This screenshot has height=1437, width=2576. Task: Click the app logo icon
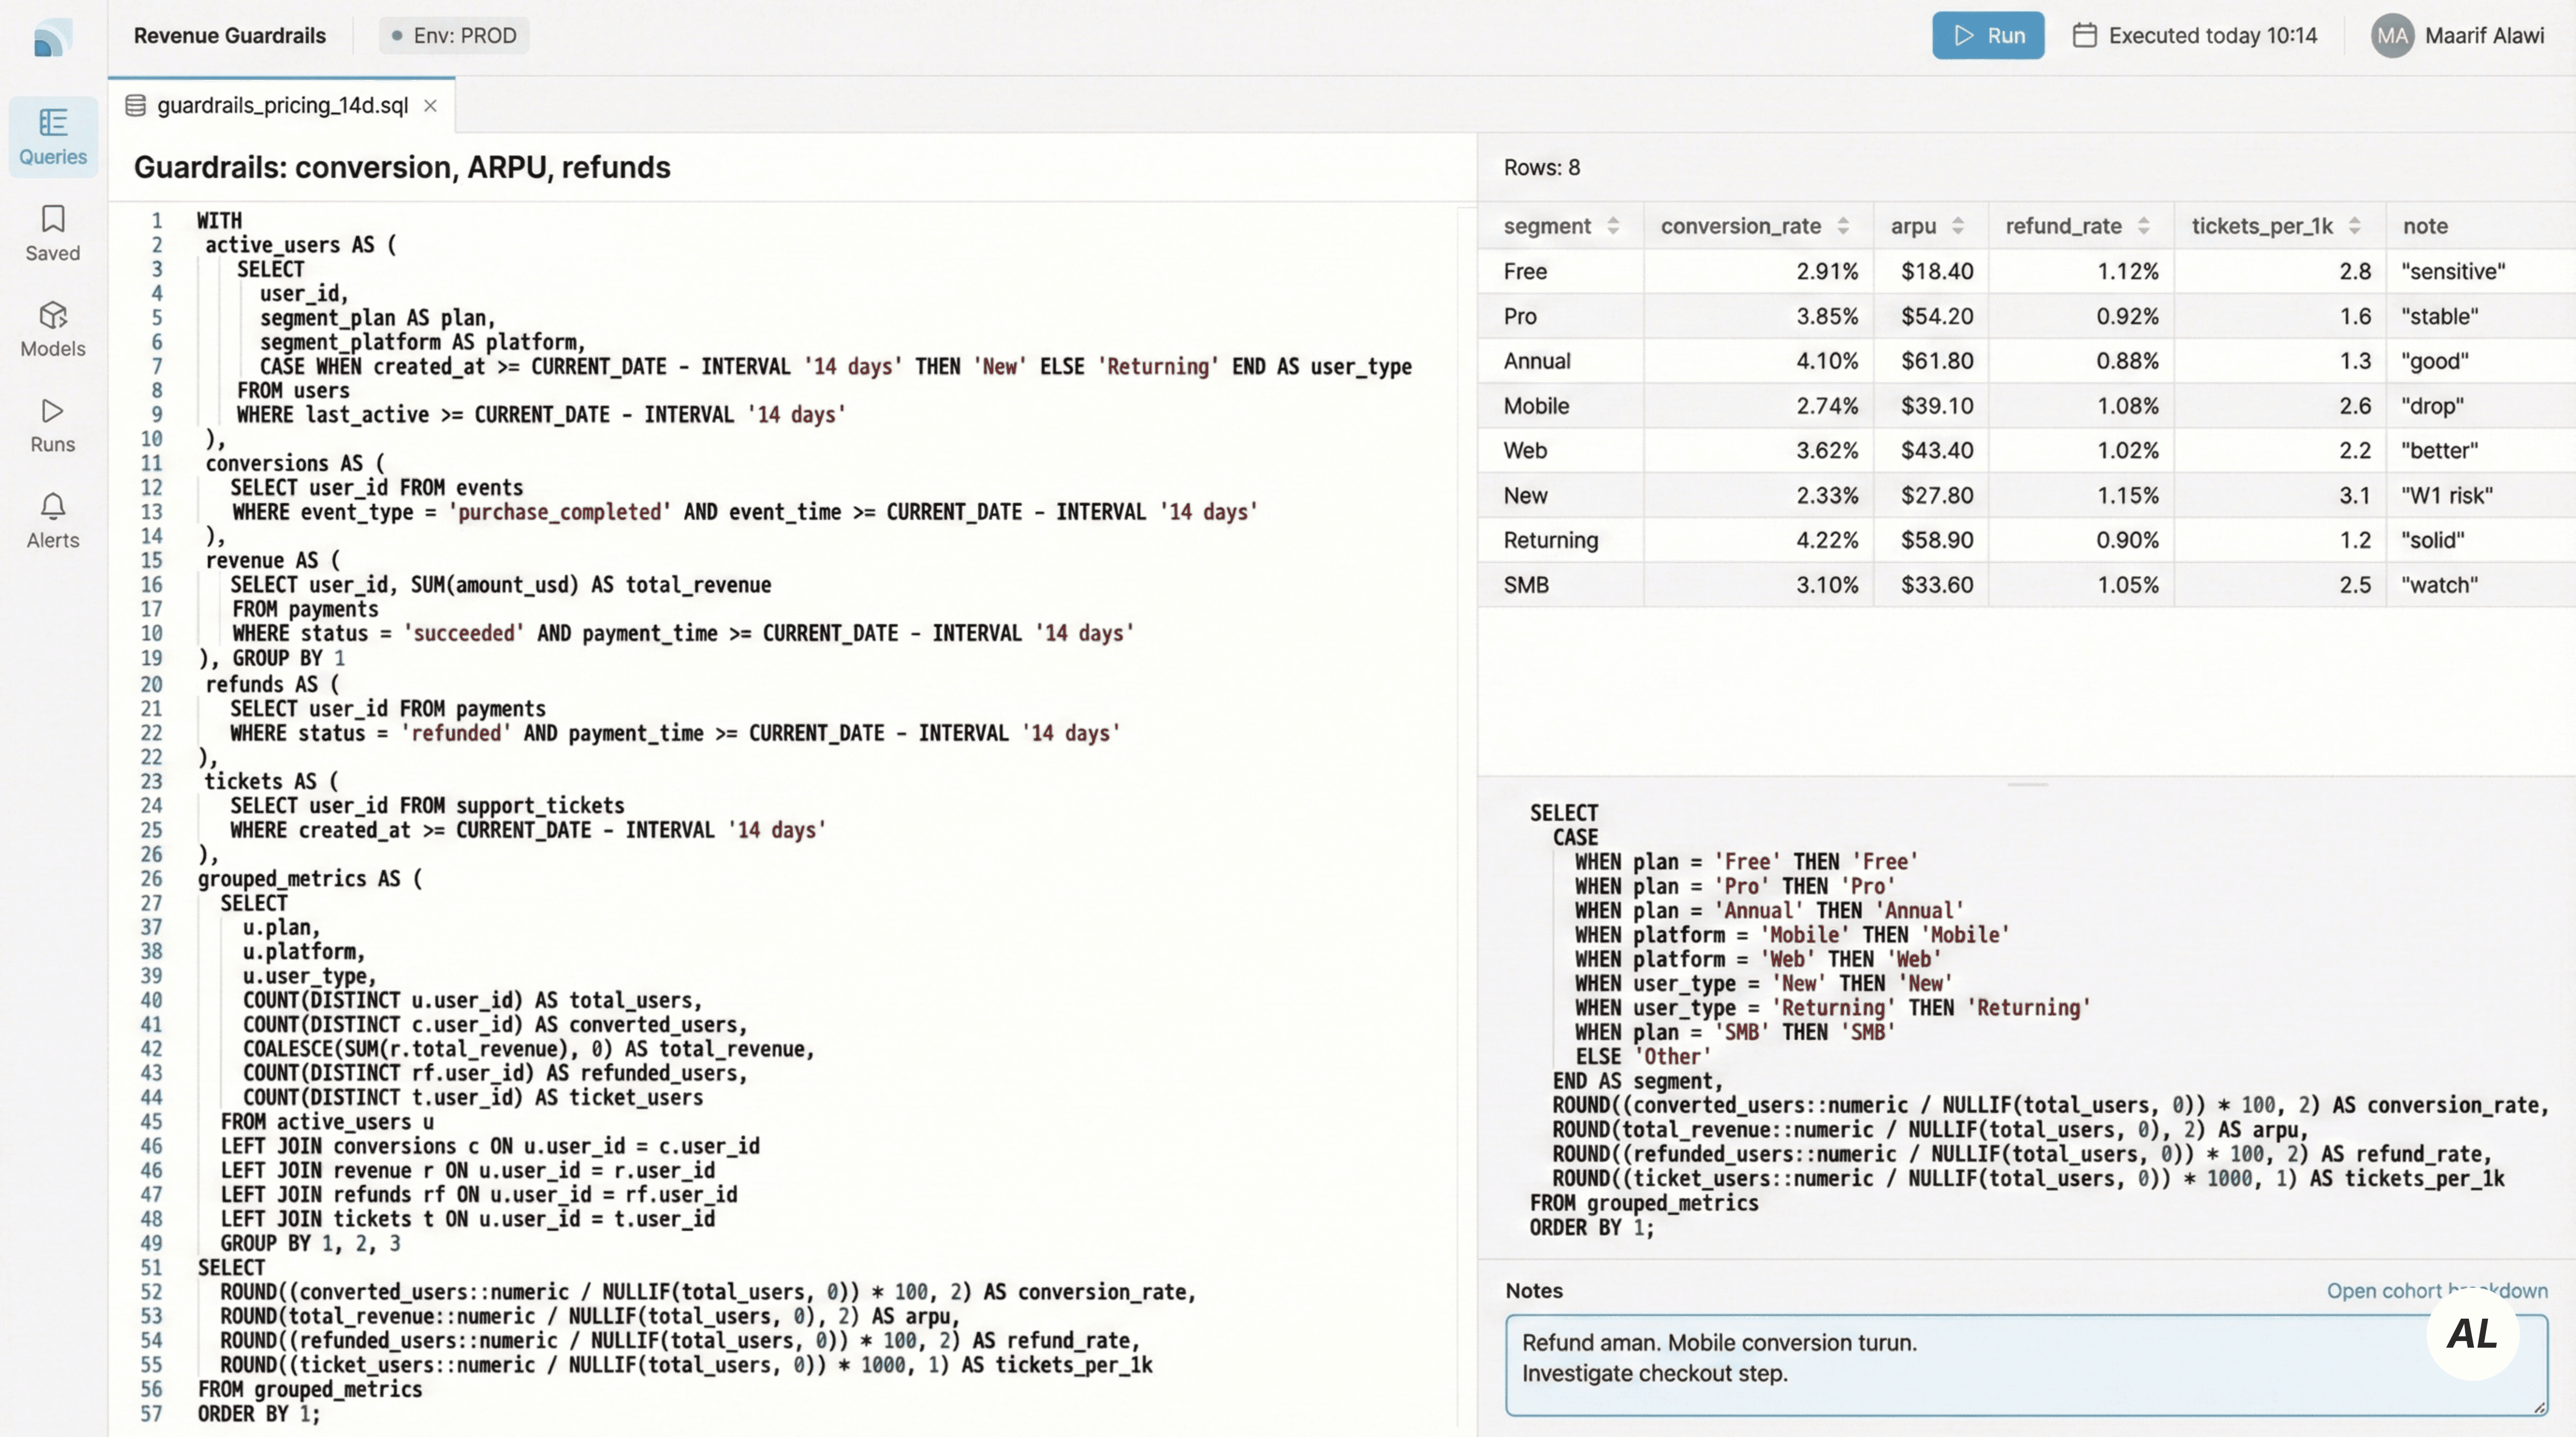pyautogui.click(x=52, y=39)
